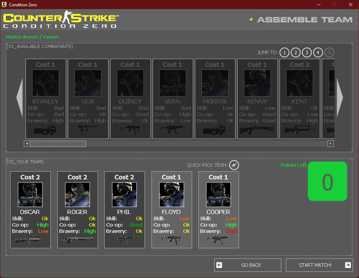Click Roger's shotgun icon

(77, 240)
